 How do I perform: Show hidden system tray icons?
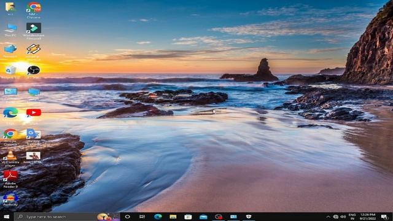(x=328, y=217)
